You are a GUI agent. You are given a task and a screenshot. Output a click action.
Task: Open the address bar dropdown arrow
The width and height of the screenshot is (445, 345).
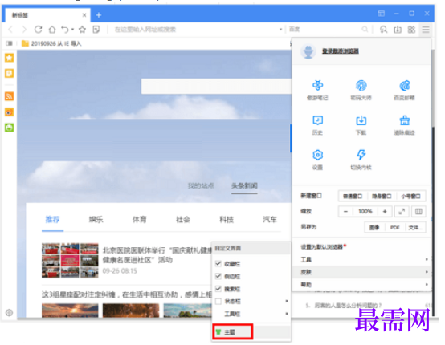[x=280, y=29]
